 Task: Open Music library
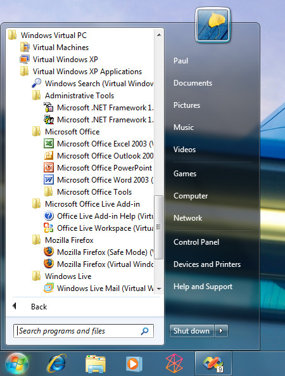click(184, 127)
